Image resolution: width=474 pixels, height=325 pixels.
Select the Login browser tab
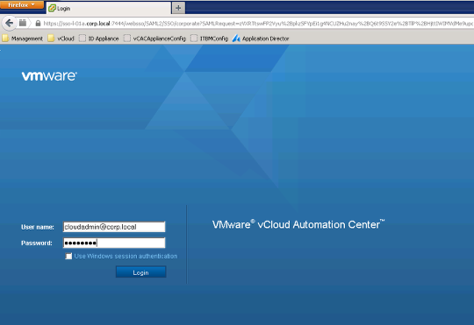tap(109, 8)
